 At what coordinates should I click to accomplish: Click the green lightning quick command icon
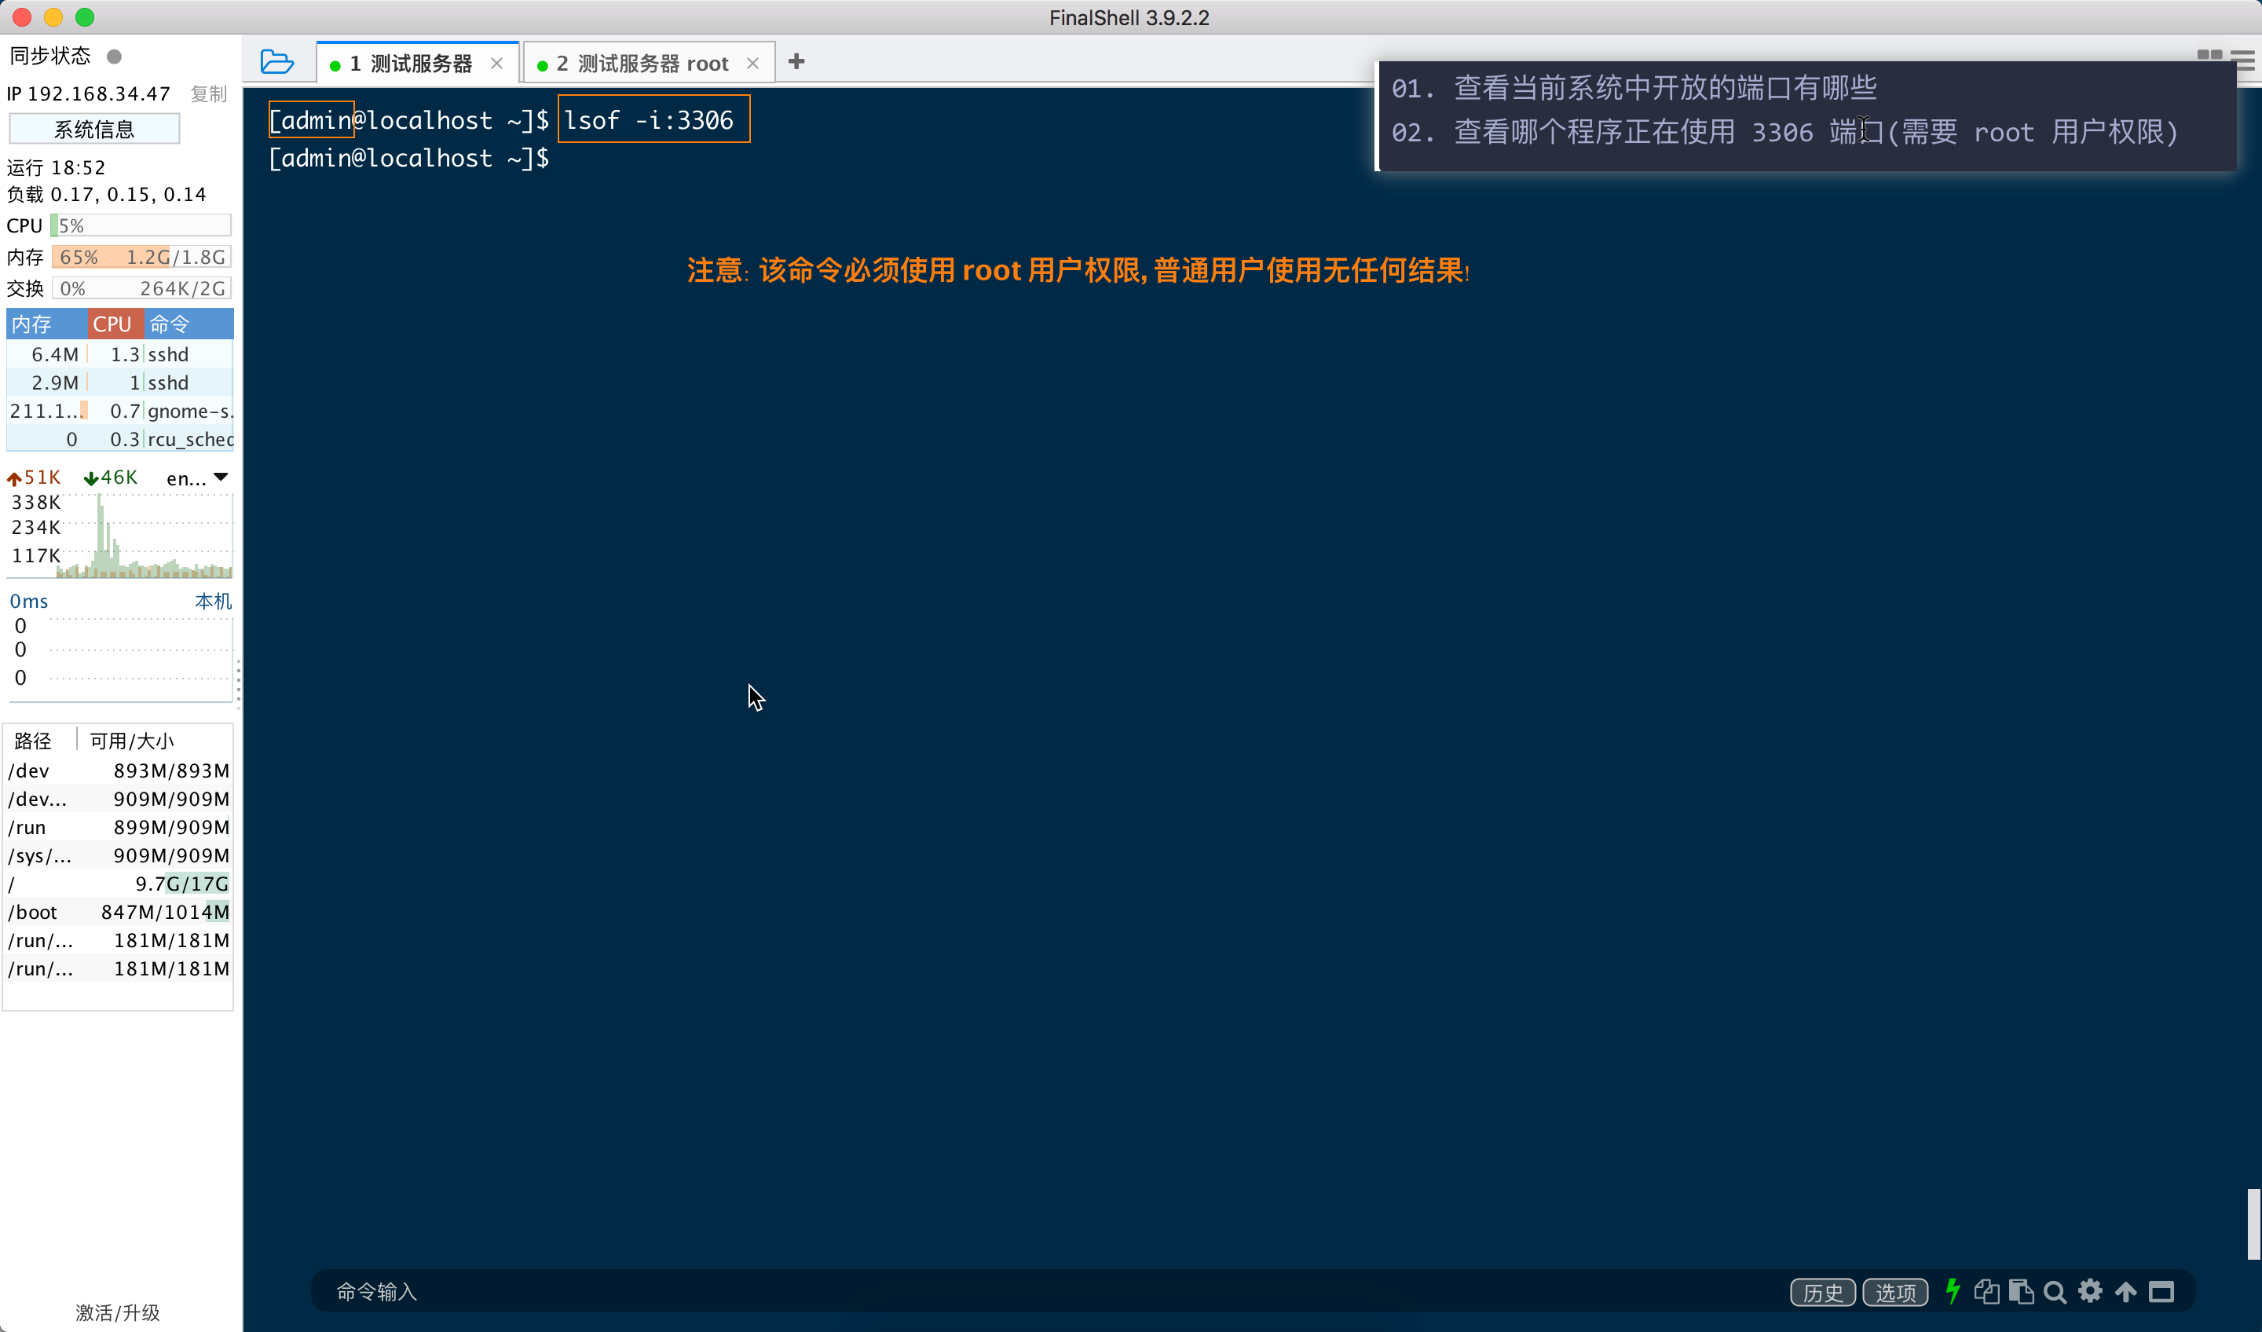[1953, 1290]
